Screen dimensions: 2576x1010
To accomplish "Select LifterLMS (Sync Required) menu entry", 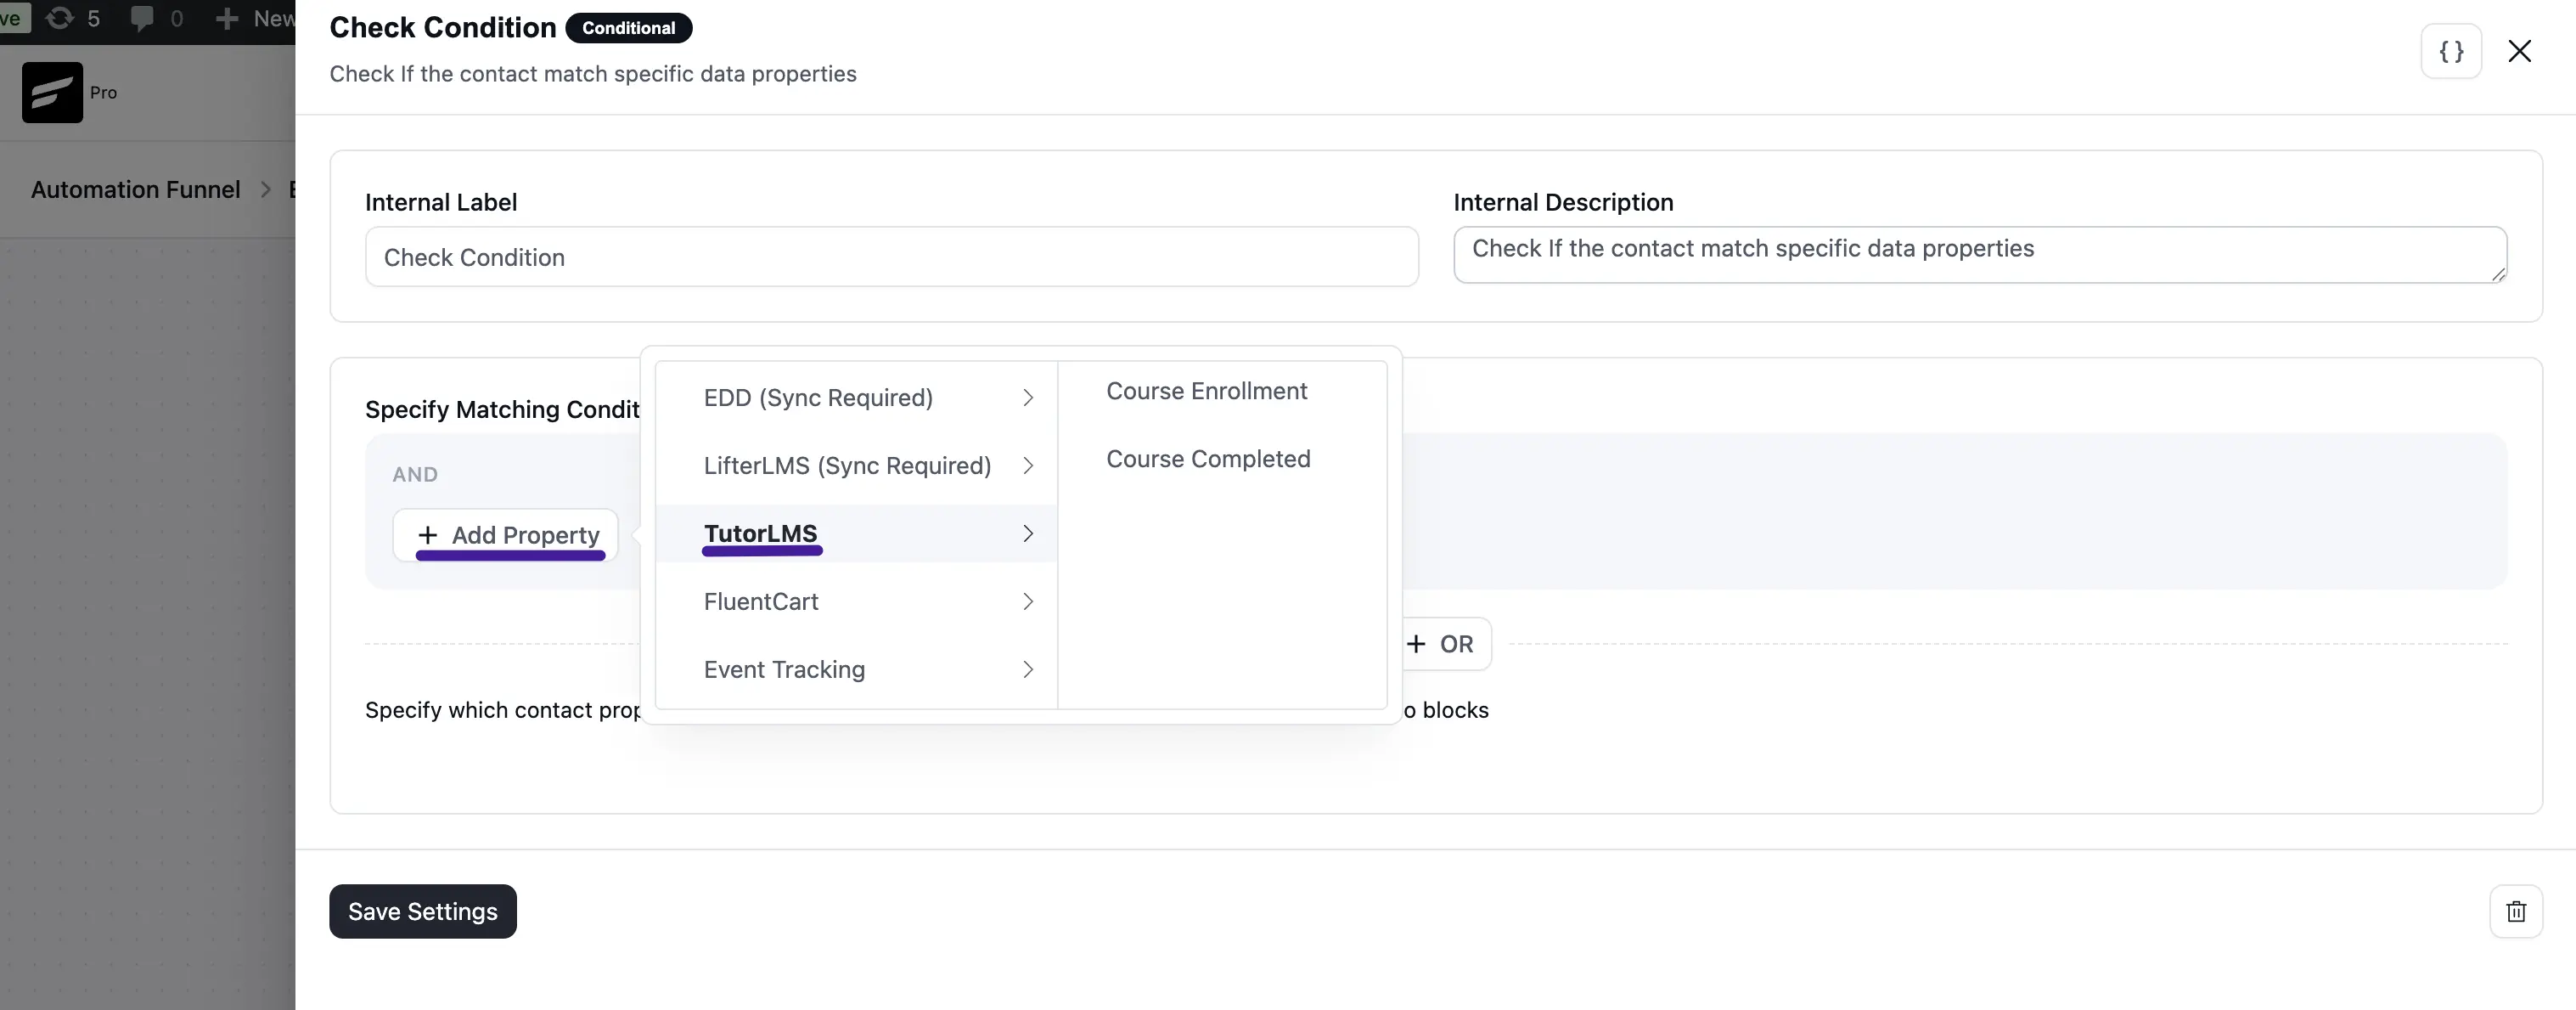I will point(857,466).
